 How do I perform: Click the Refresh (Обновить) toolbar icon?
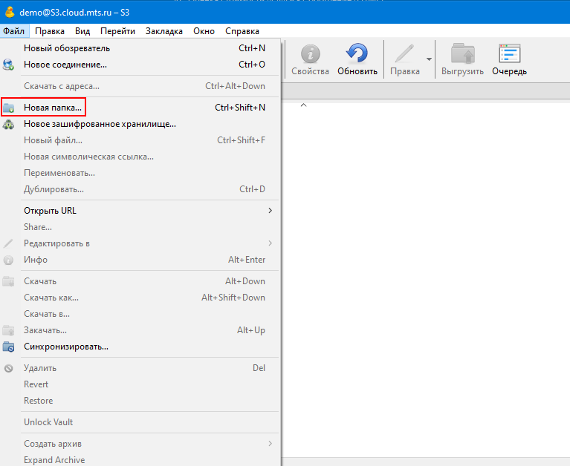[357, 54]
